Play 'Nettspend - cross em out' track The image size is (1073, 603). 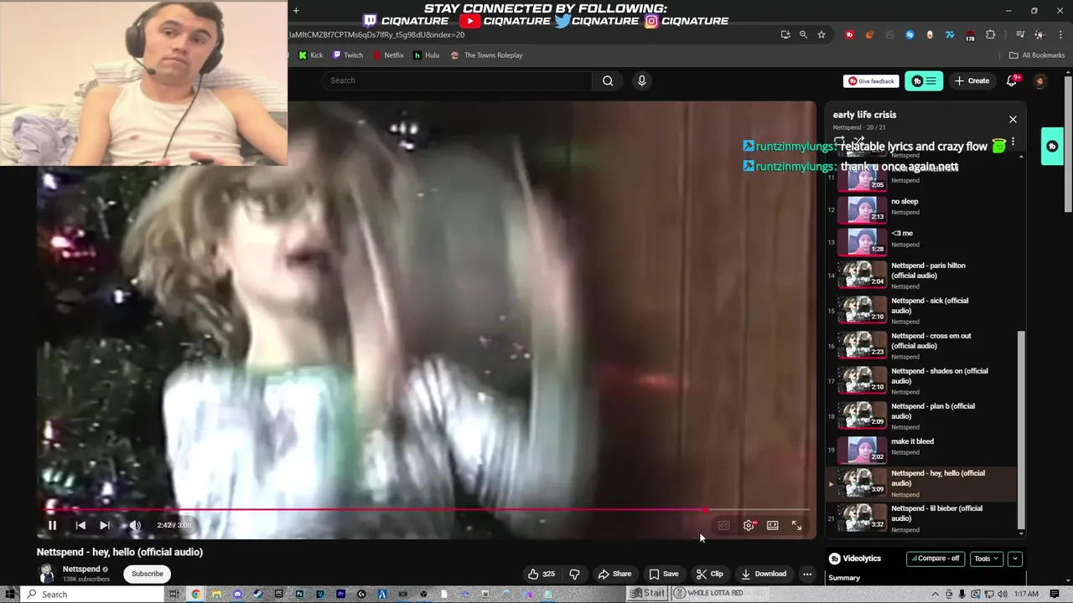tap(922, 346)
